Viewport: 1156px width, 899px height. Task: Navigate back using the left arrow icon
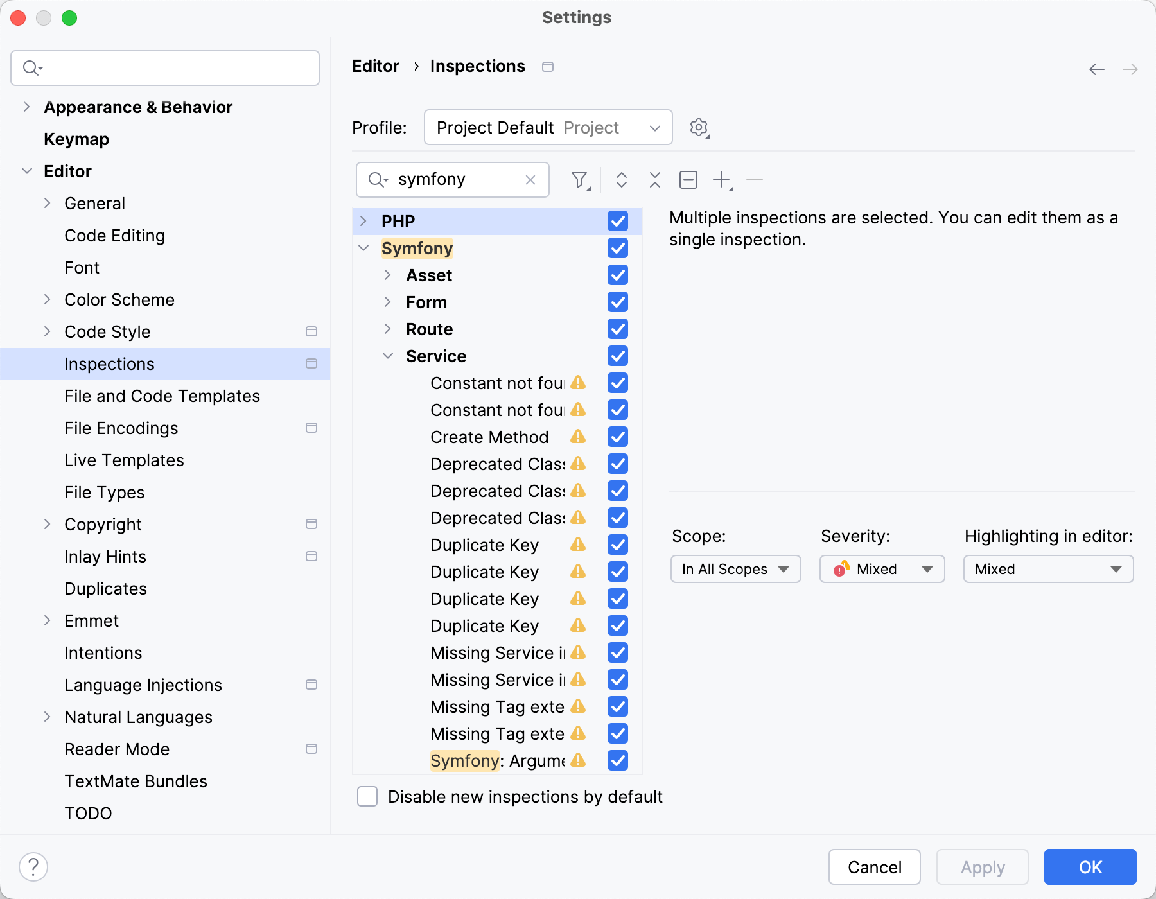tap(1095, 69)
